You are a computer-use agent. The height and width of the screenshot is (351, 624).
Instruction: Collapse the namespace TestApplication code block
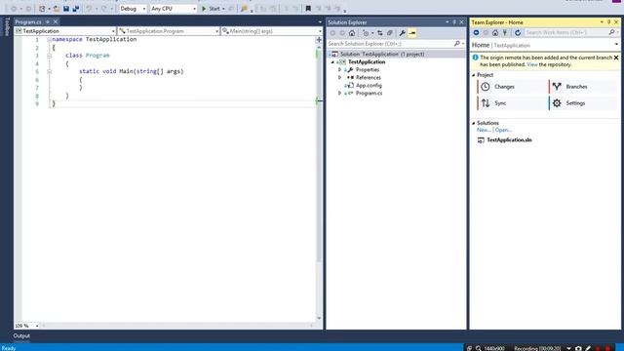50,39
